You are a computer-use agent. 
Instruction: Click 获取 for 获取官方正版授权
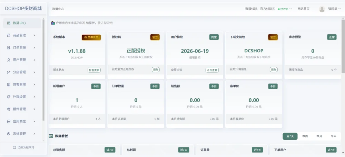156,69
